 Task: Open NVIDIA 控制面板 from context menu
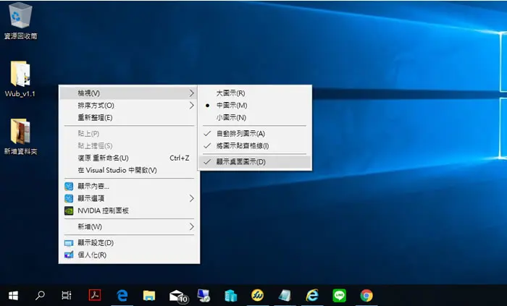[129, 211]
